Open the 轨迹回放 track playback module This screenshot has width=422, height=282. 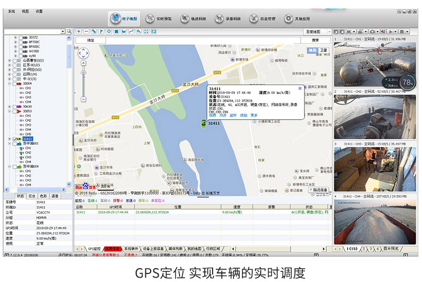click(x=193, y=19)
